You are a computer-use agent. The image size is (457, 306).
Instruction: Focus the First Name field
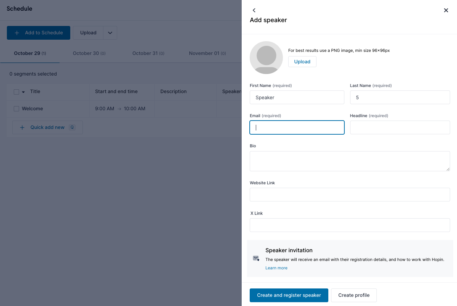297,97
